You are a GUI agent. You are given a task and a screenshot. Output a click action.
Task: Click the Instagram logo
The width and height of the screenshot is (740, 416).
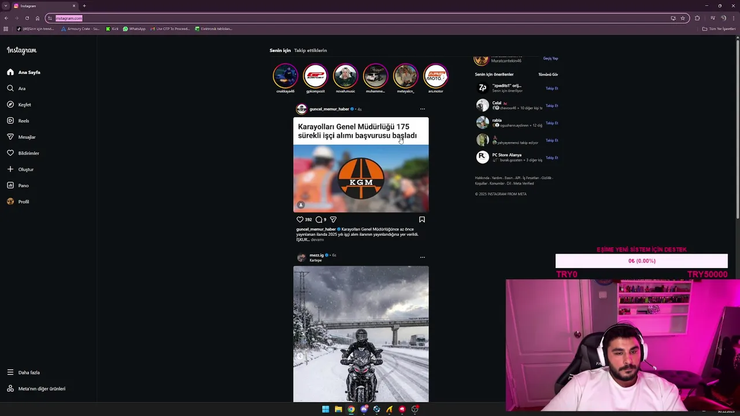[x=21, y=50]
